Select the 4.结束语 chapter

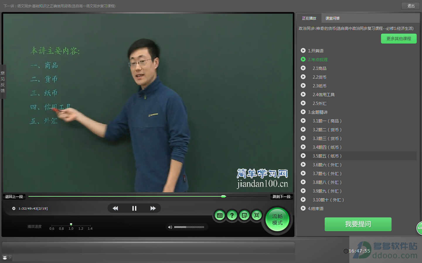(x=316, y=209)
